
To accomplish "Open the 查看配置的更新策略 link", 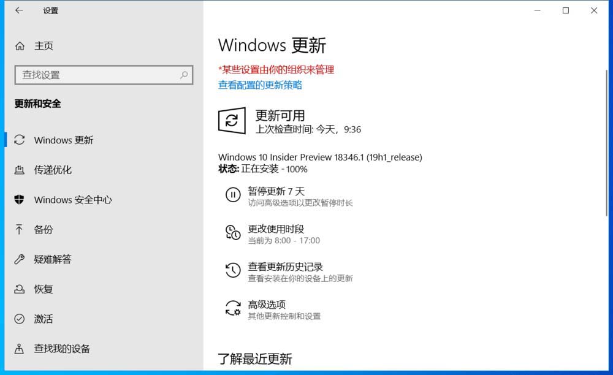I will (260, 85).
